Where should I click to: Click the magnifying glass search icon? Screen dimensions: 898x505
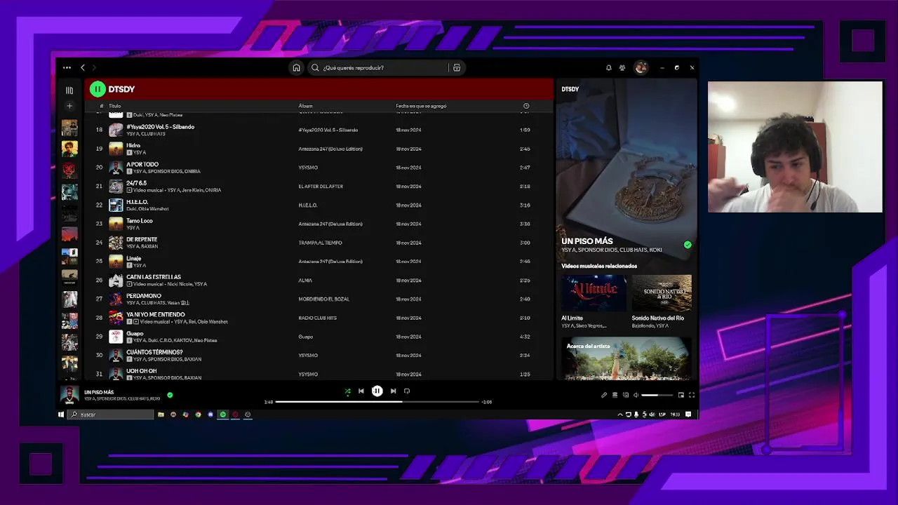point(315,68)
